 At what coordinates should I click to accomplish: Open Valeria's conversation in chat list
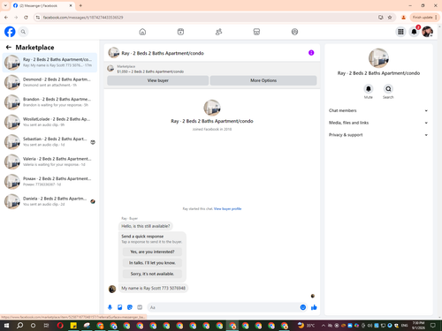pyautogui.click(x=50, y=162)
